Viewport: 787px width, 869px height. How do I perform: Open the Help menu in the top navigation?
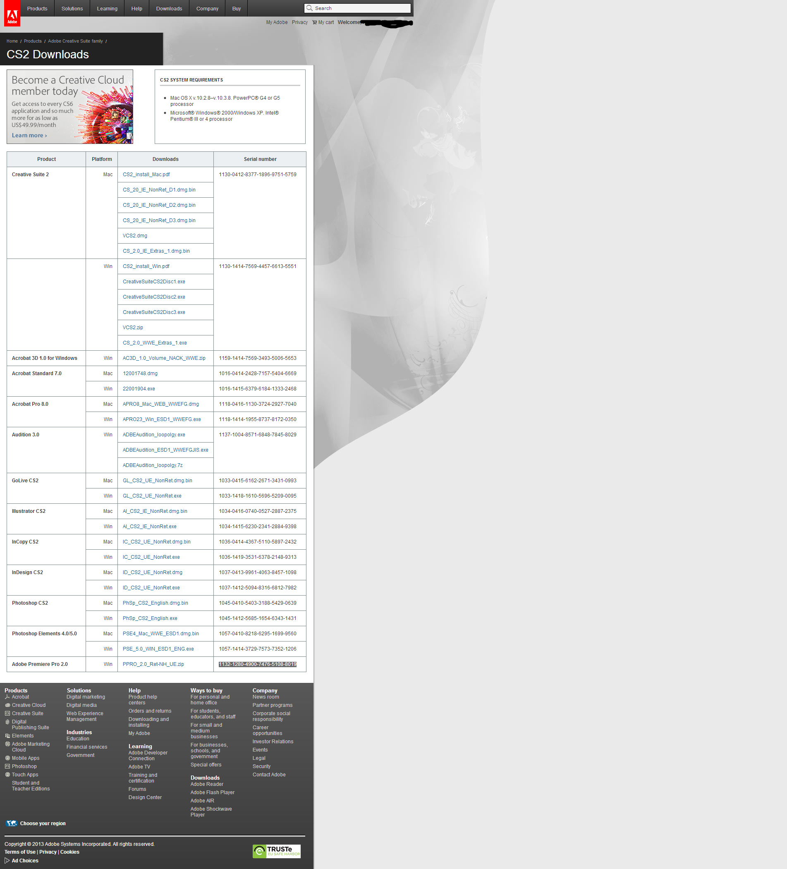136,9
